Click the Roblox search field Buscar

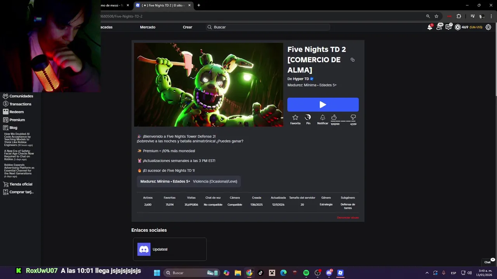(x=268, y=27)
